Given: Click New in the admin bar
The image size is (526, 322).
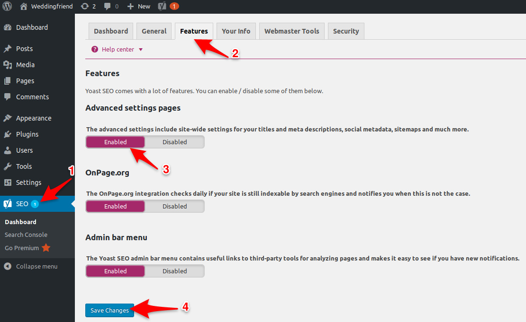Looking at the screenshot, I should point(144,6).
